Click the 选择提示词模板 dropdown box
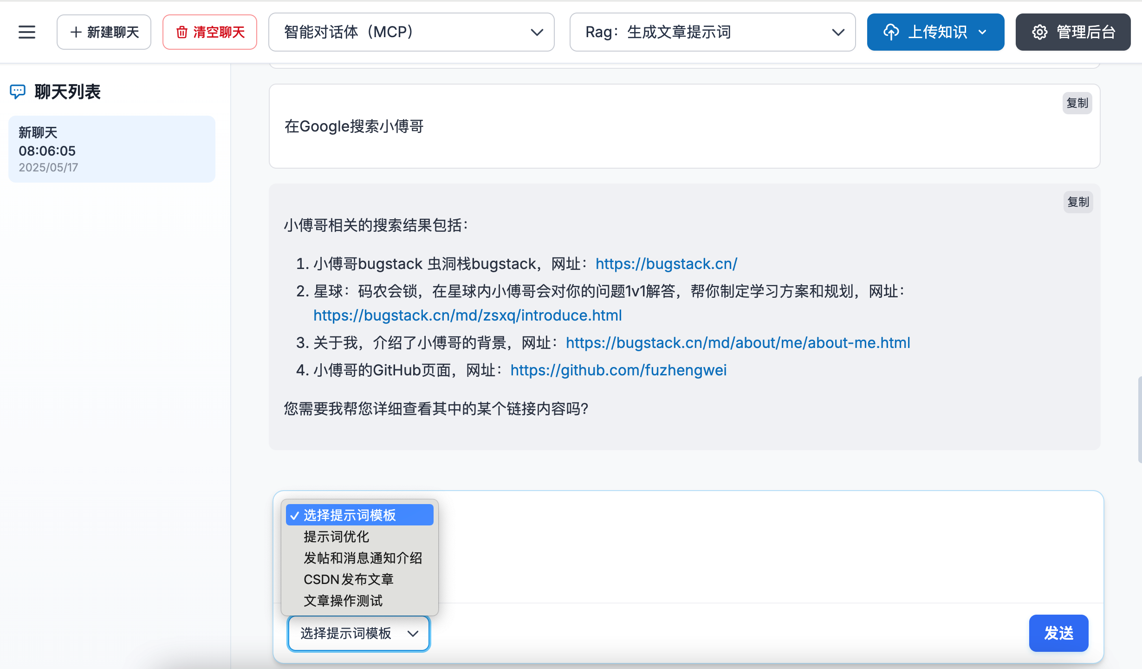Screen dimensions: 1142x669 (x=359, y=633)
